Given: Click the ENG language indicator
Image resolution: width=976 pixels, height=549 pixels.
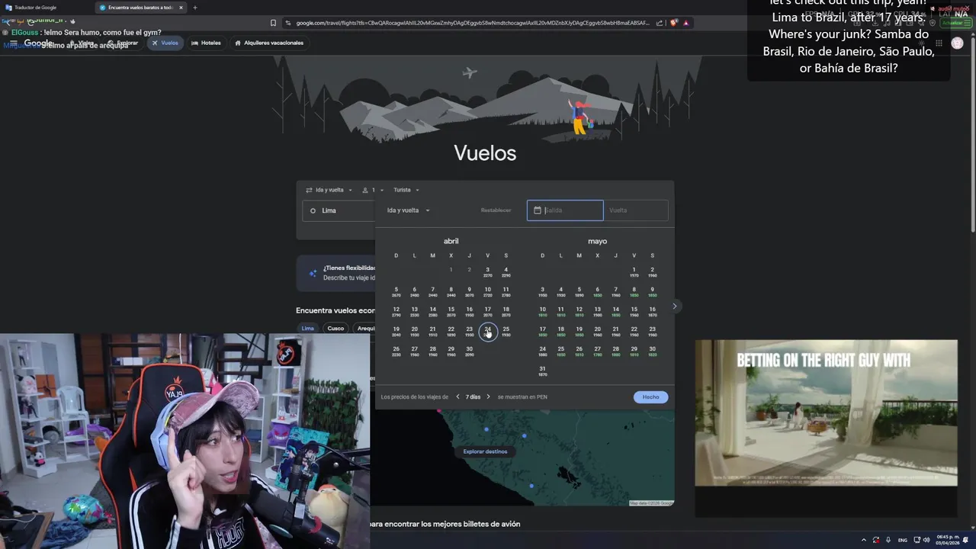Looking at the screenshot, I should click(x=902, y=540).
